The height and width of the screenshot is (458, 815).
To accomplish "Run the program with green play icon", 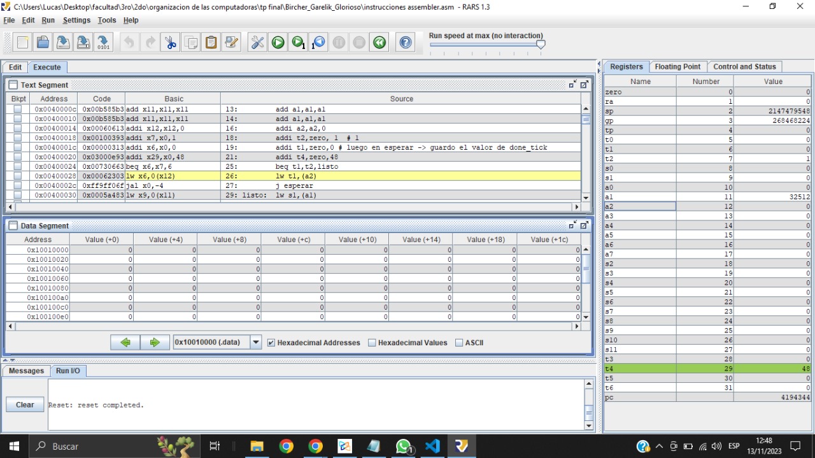I will [x=278, y=43].
